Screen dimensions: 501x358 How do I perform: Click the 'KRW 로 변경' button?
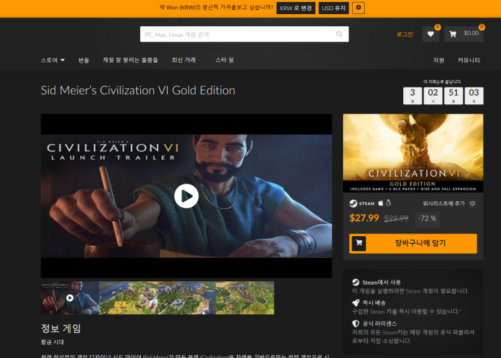click(296, 8)
